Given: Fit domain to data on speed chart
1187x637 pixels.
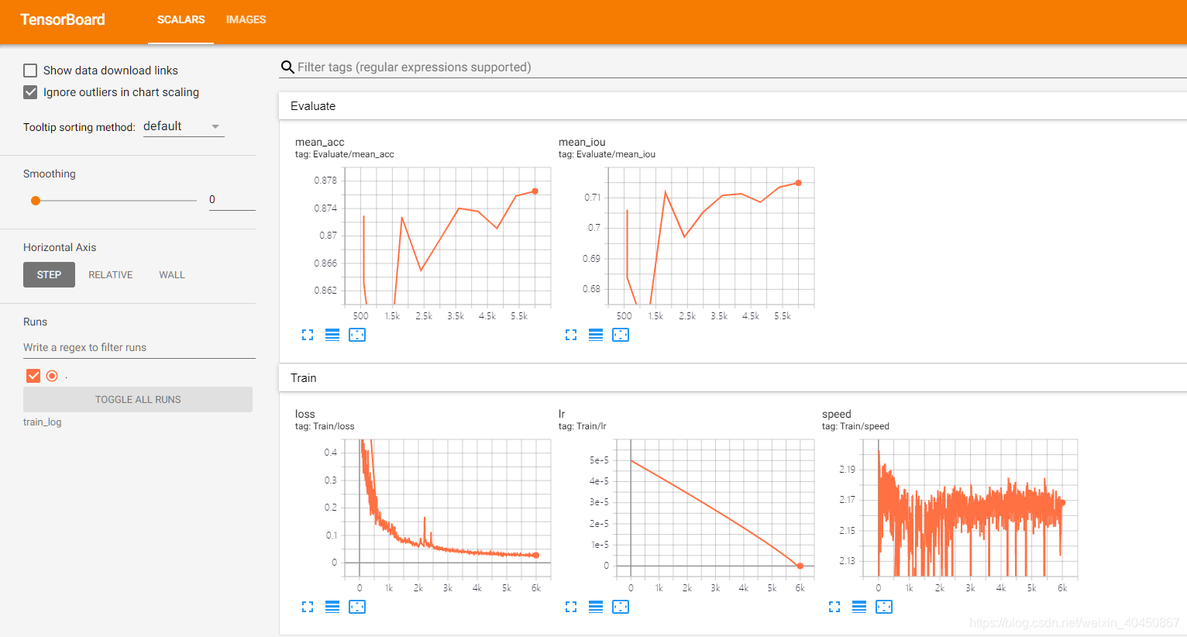Looking at the screenshot, I should (884, 607).
